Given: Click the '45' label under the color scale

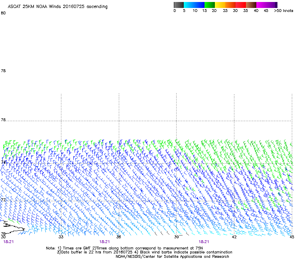Looking at the screenshot, I should (x=266, y=11).
